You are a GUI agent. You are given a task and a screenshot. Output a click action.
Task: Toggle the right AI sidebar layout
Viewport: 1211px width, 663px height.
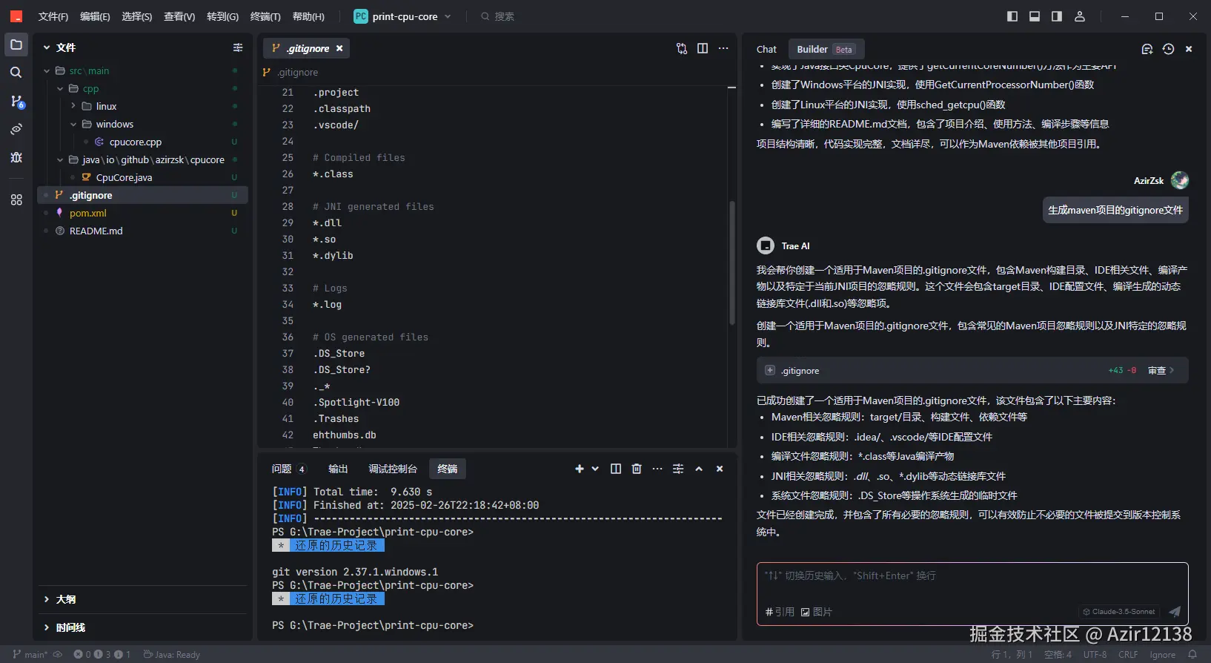[x=1057, y=16]
